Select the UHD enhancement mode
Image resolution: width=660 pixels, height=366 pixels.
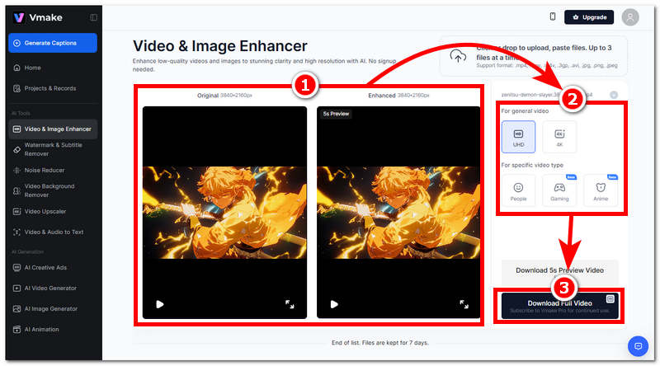tap(518, 137)
